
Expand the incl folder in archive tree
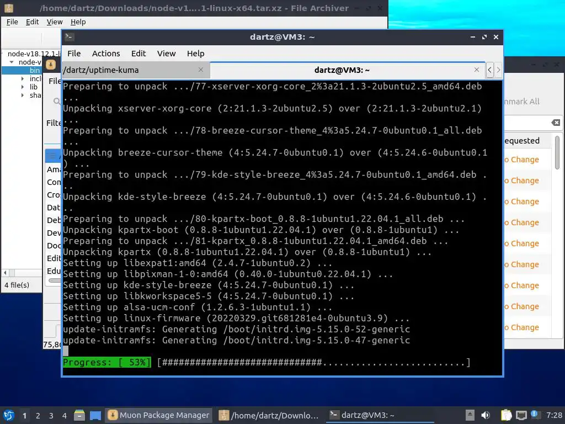click(22, 78)
